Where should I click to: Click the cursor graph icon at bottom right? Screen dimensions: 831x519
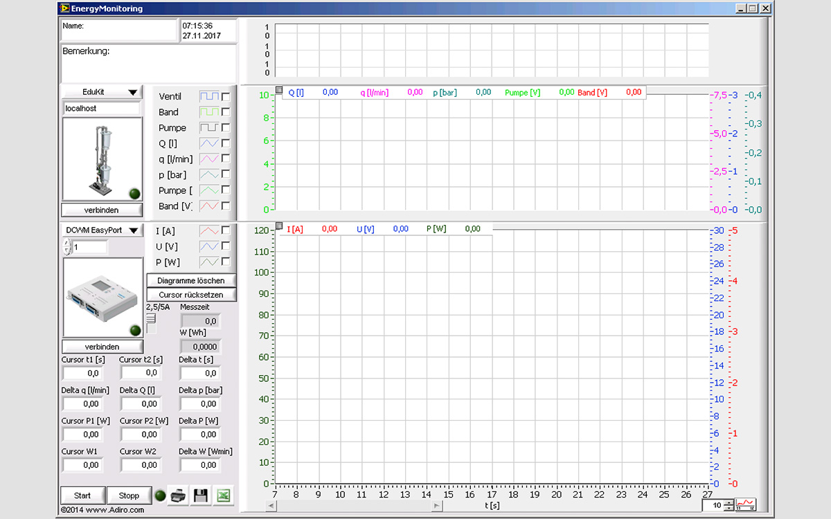[746, 505]
